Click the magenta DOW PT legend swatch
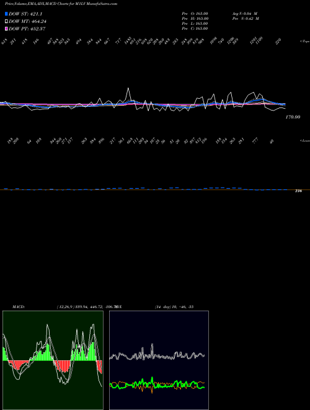Screen dimensions: 310x410 tap(6, 29)
